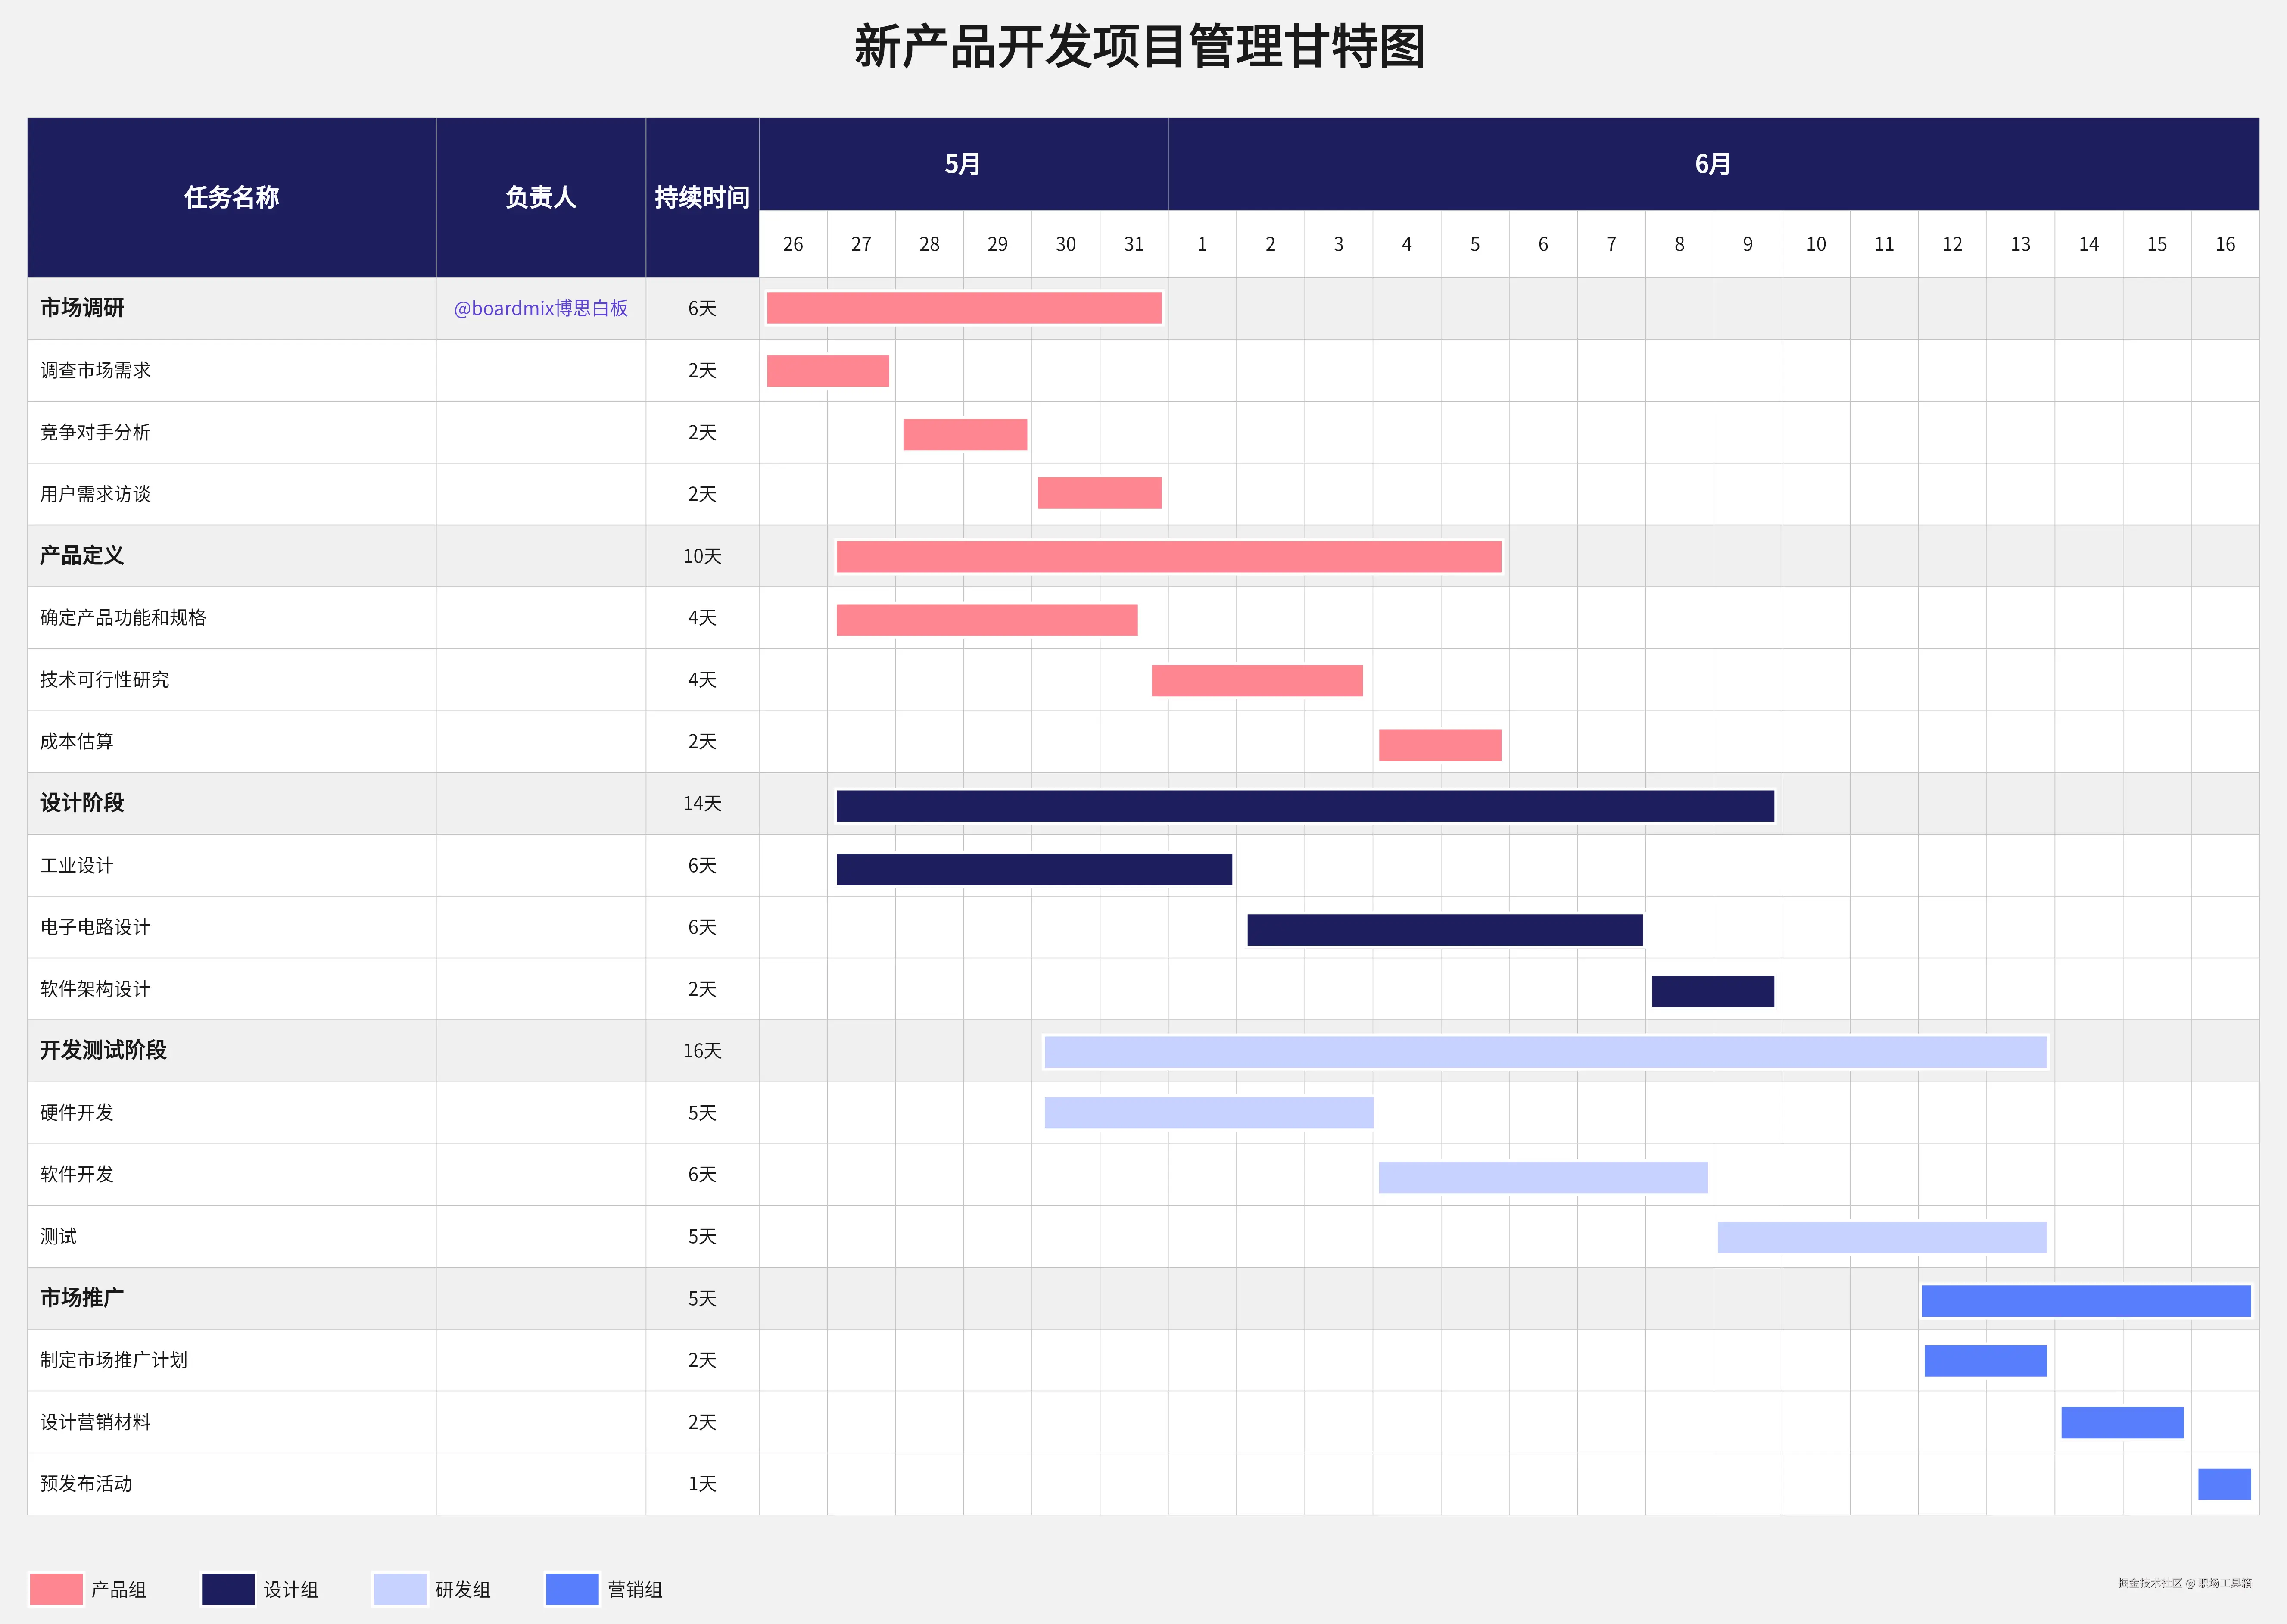
Task: Select the 5月 month header
Action: point(963,164)
